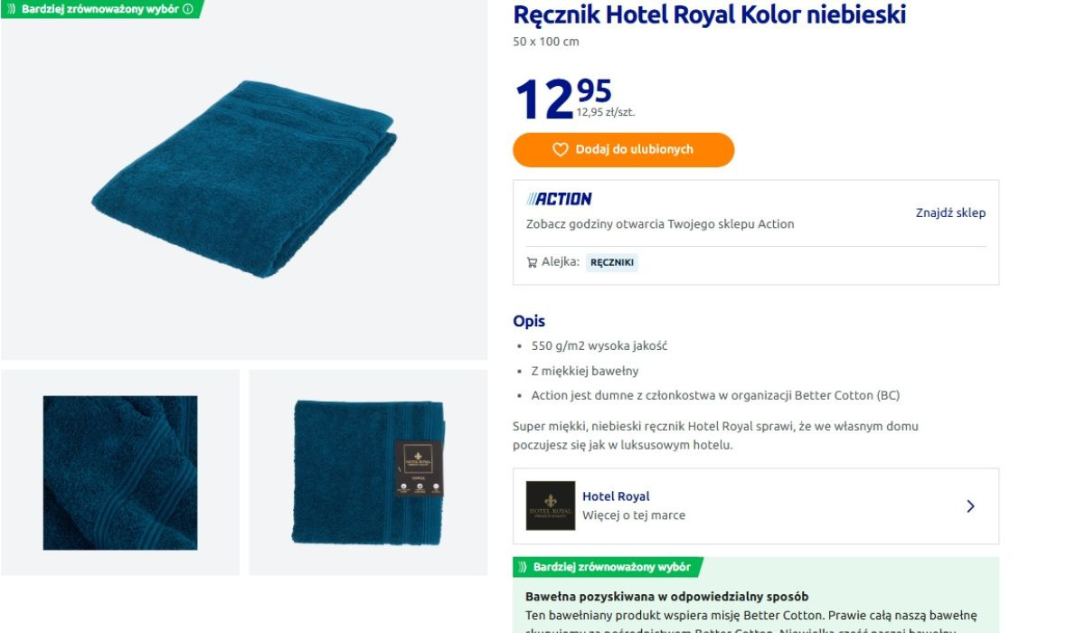Follow the Znajdź sklep link
1085x633 pixels.
(x=950, y=213)
